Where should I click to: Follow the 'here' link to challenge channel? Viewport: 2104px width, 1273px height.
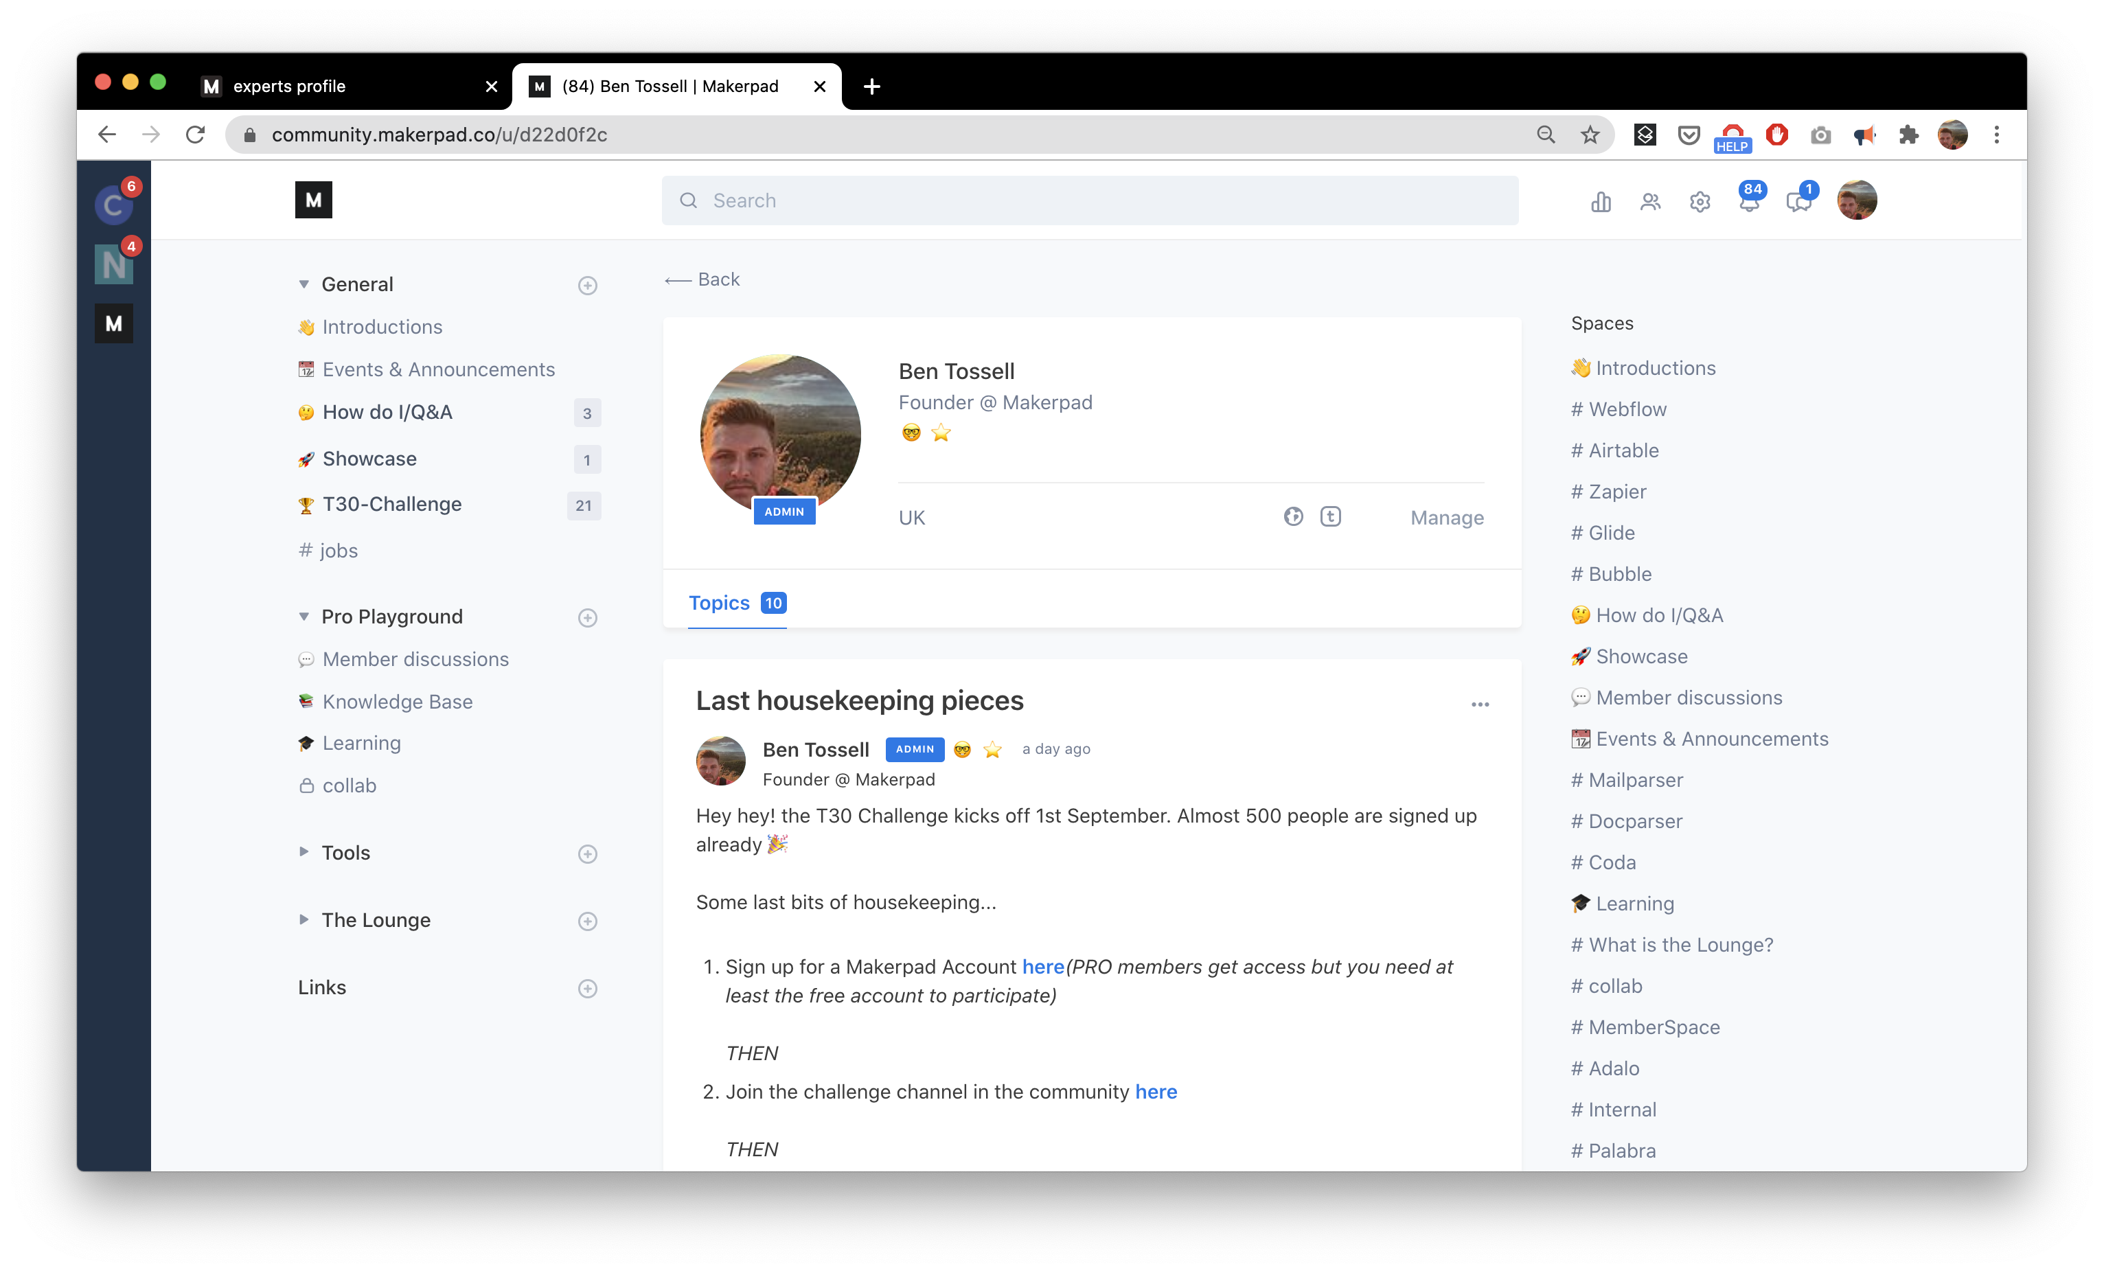(1155, 1092)
